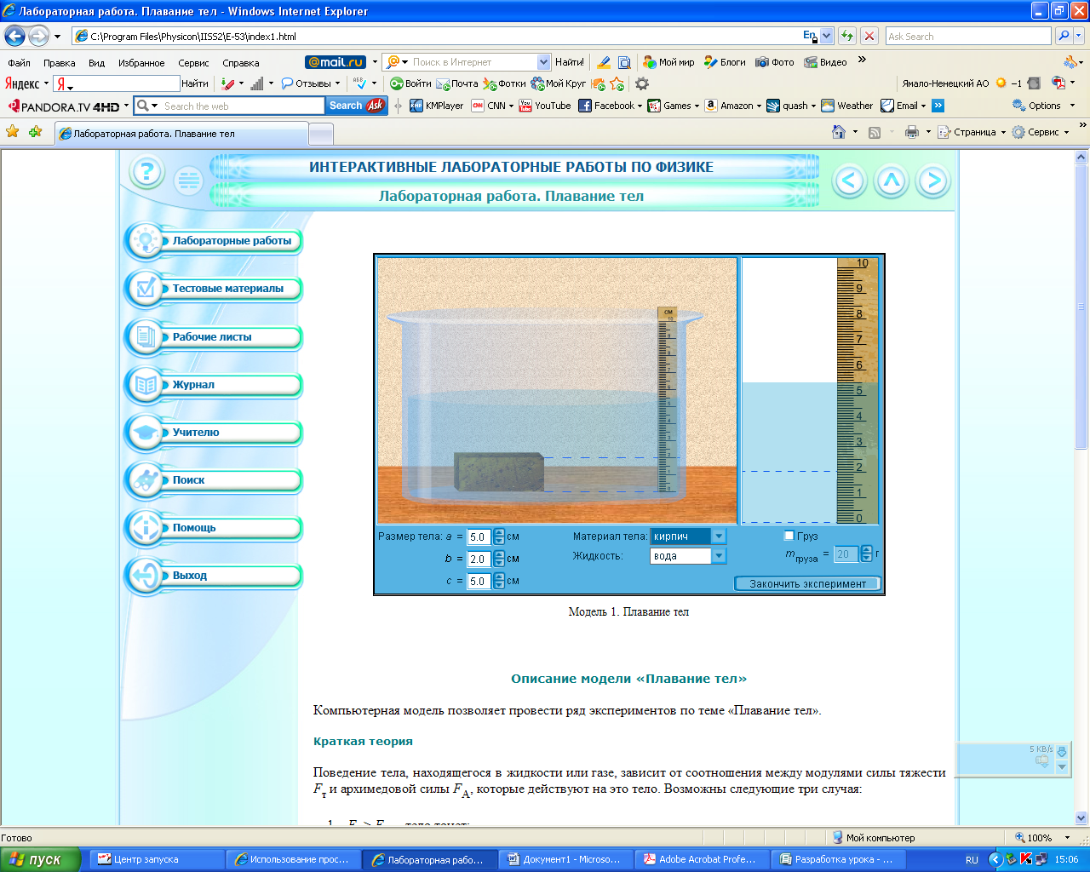Click the Yandex toolbar settings gear
This screenshot has height=872, width=1090.
(x=642, y=83)
